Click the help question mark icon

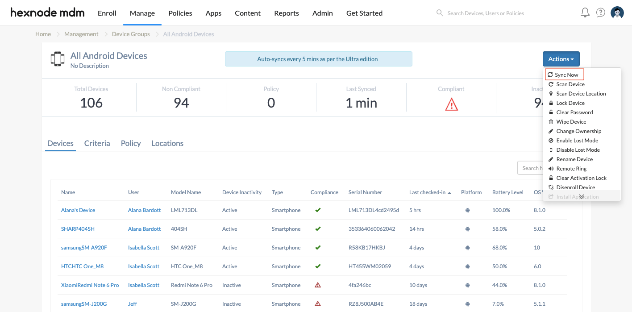tap(600, 12)
